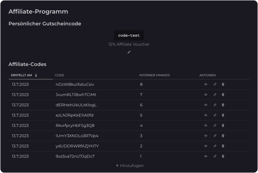258x173 pixels.
Task: Sort by Interner Hinweis column header
Action: pos(154,75)
